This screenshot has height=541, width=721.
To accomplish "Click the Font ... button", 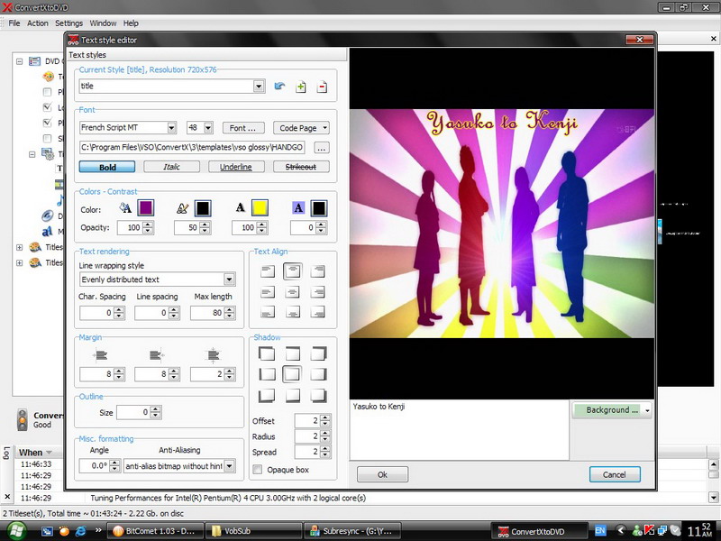I will point(243,128).
